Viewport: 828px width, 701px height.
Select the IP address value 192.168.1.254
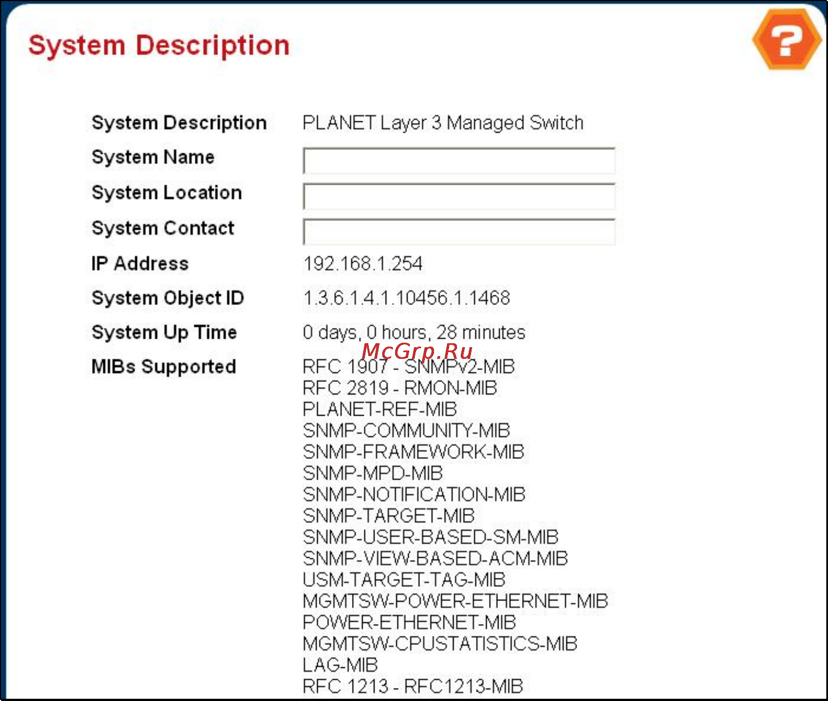[x=363, y=263]
